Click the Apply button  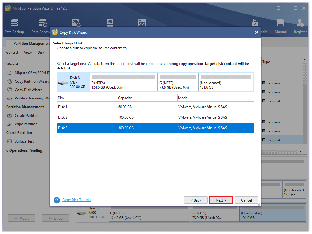pyautogui.click(x=22, y=218)
